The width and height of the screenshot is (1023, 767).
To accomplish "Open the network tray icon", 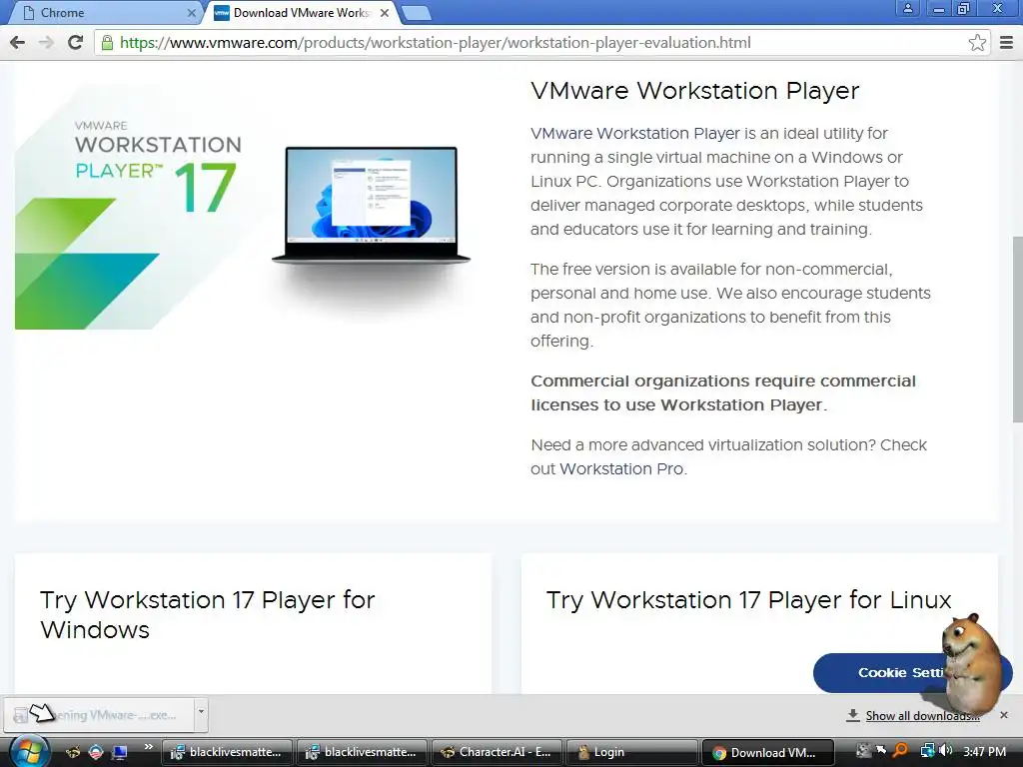I will pos(927,751).
